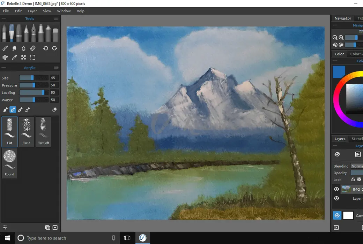Image resolution: width=363 pixels, height=244 pixels.
Task: Select the Flat brush preset
Action: (x=9, y=132)
